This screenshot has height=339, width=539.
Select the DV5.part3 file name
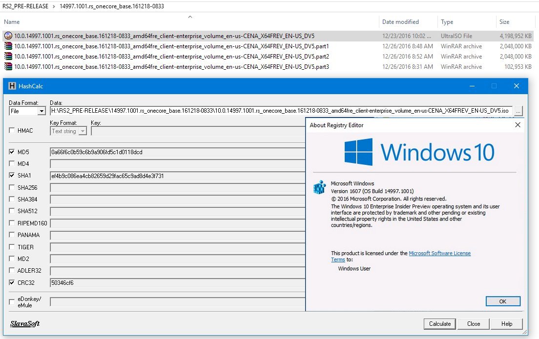click(x=171, y=67)
